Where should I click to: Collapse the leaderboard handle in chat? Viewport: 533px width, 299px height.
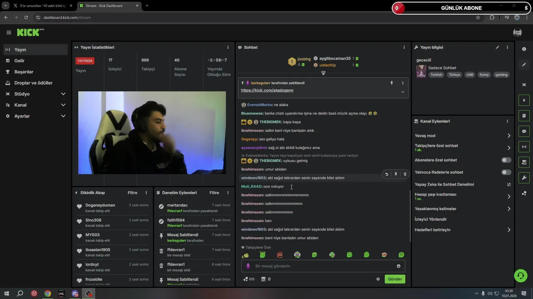(323, 73)
